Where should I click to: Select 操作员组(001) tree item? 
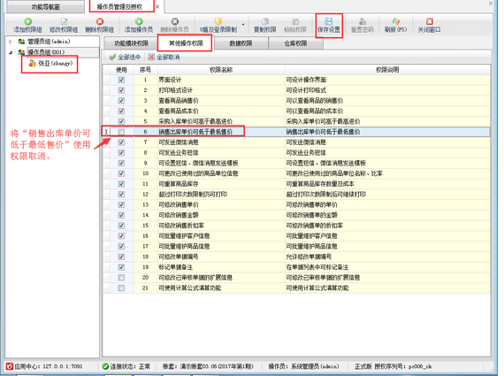tap(46, 52)
